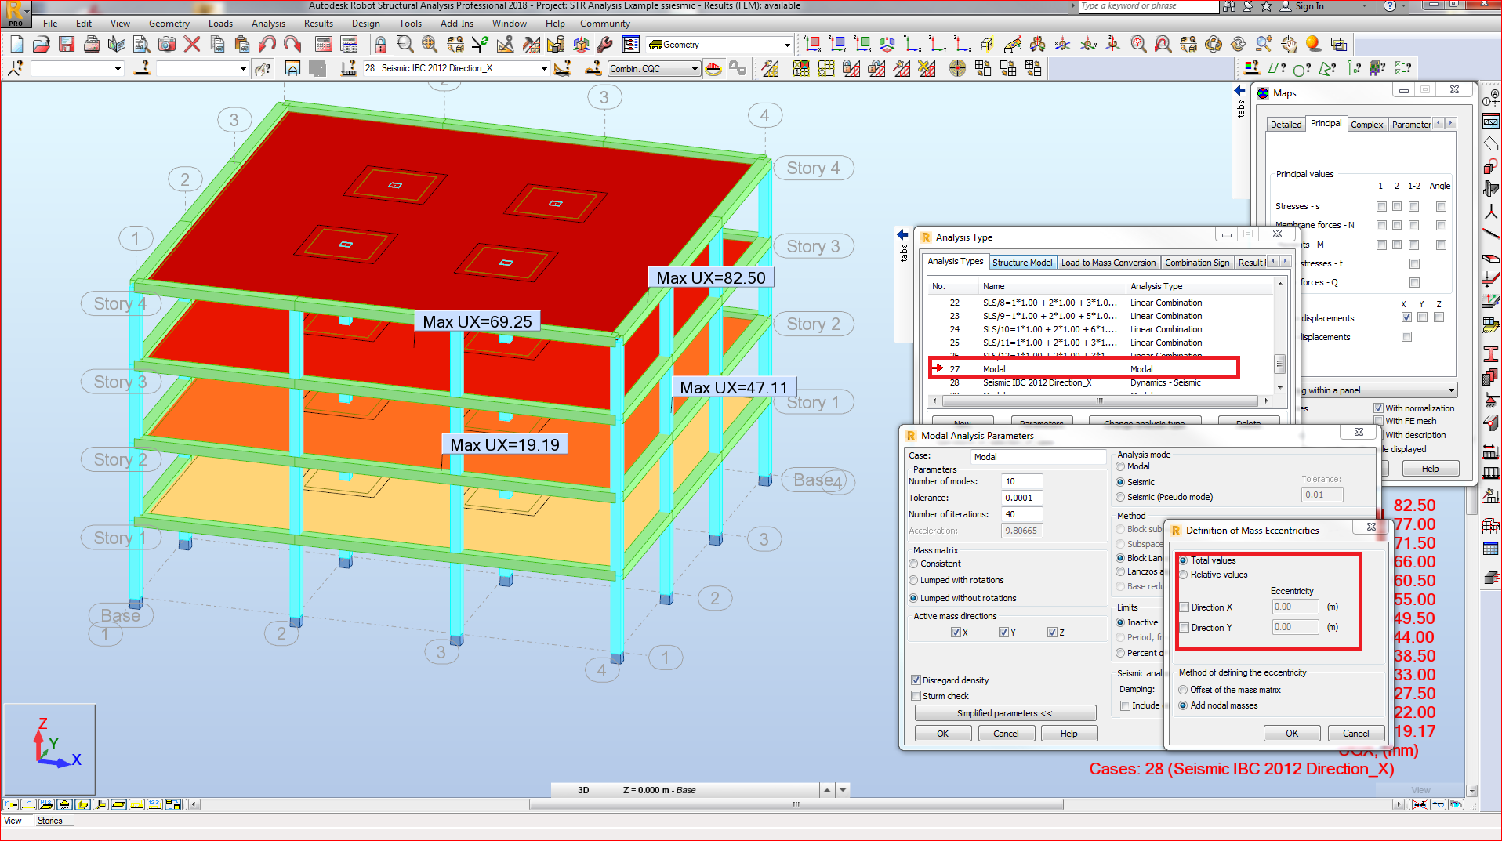Open the Geometry layout selector dropdown
The image size is (1502, 841).
point(788,44)
